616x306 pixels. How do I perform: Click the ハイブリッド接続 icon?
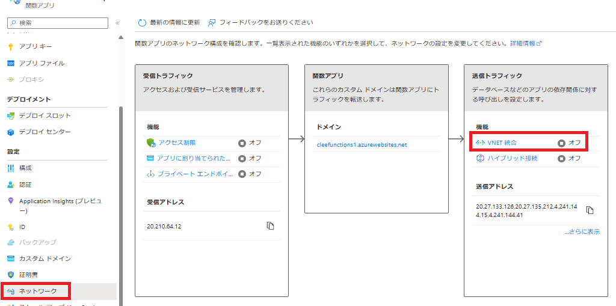[479, 158]
